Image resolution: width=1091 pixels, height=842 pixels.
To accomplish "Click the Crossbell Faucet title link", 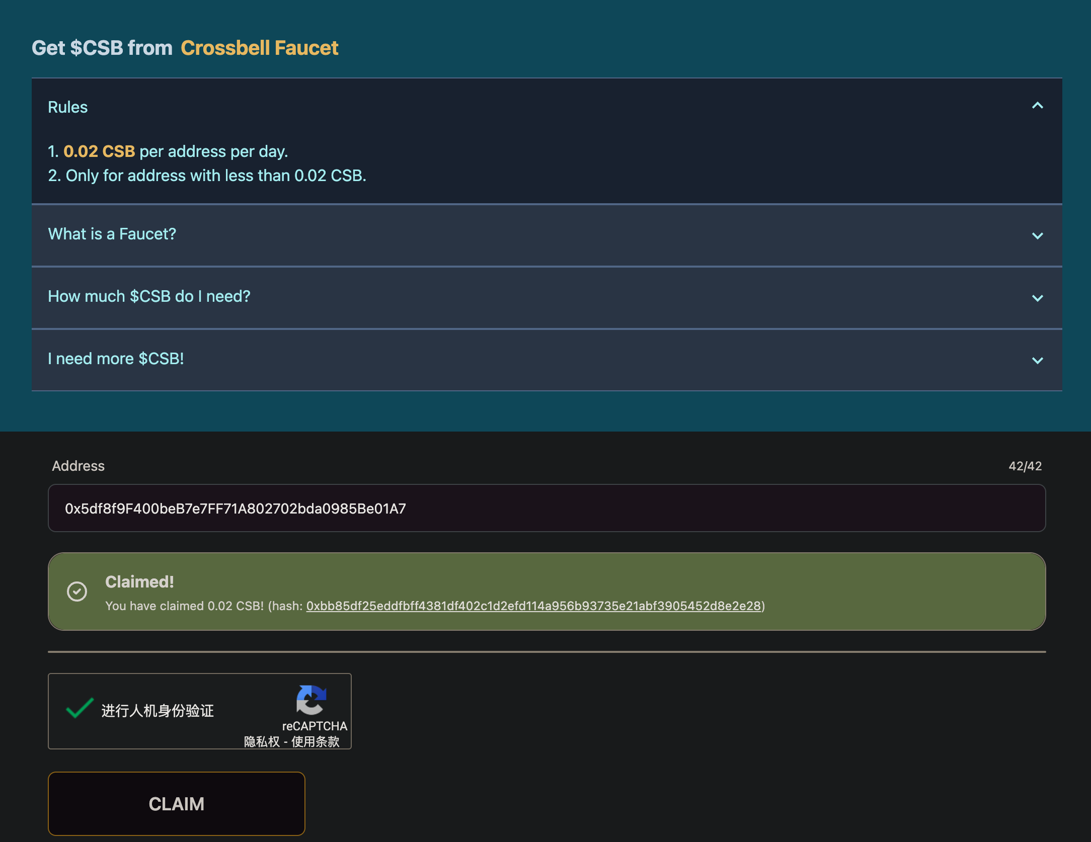I will coord(259,48).
